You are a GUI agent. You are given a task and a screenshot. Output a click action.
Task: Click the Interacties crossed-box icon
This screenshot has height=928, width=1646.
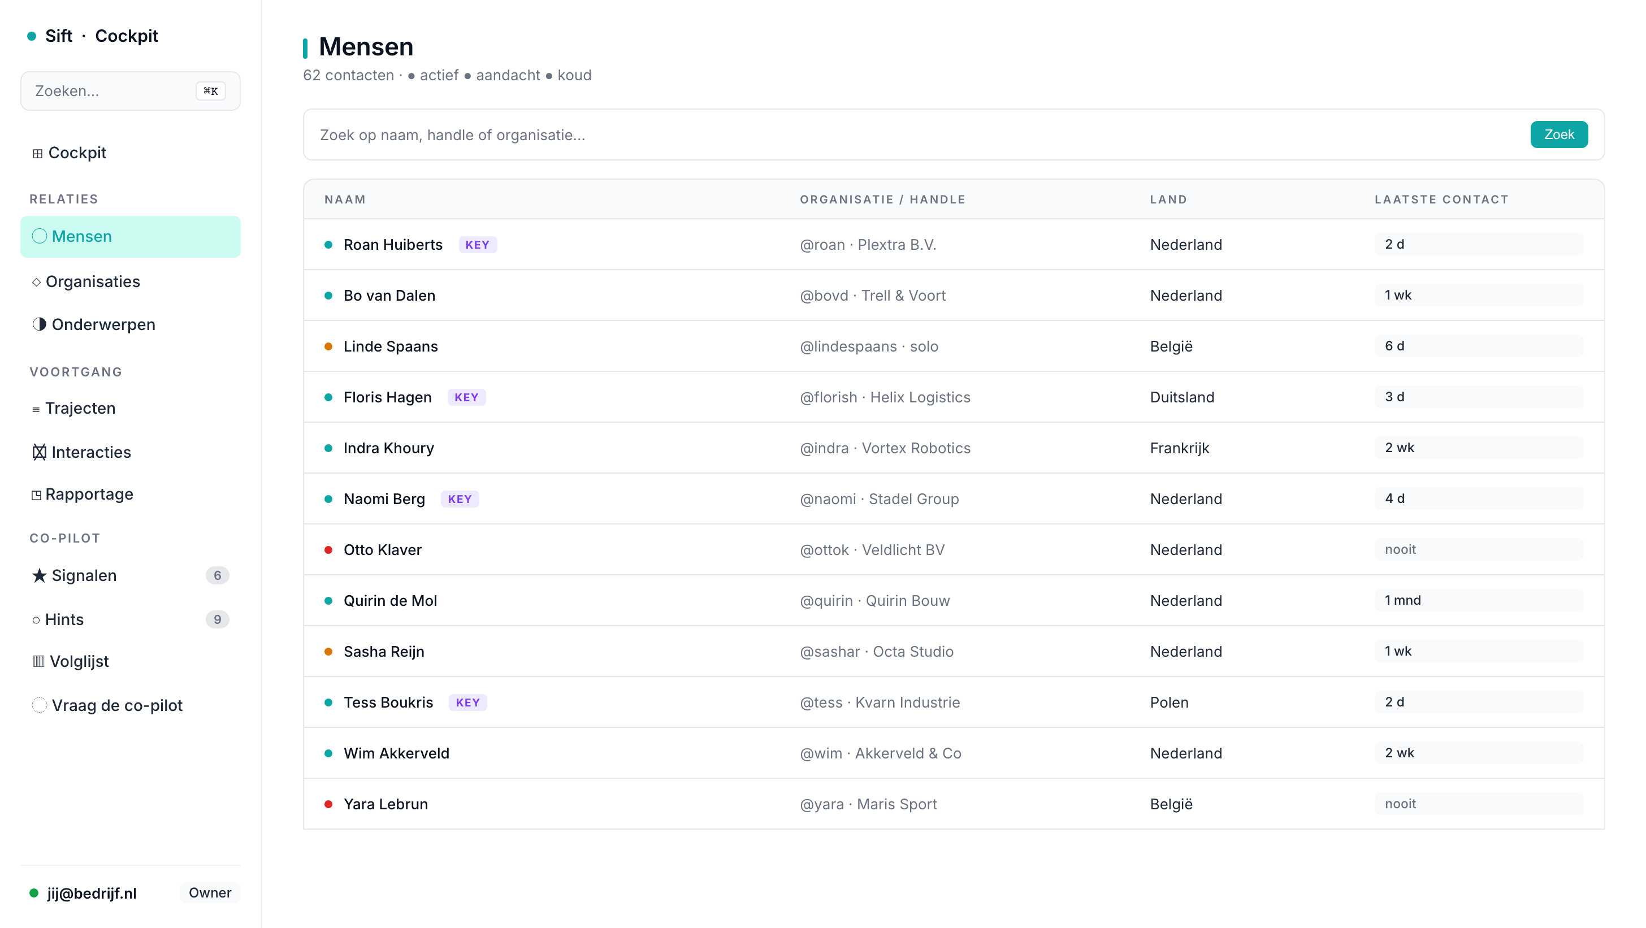point(40,452)
